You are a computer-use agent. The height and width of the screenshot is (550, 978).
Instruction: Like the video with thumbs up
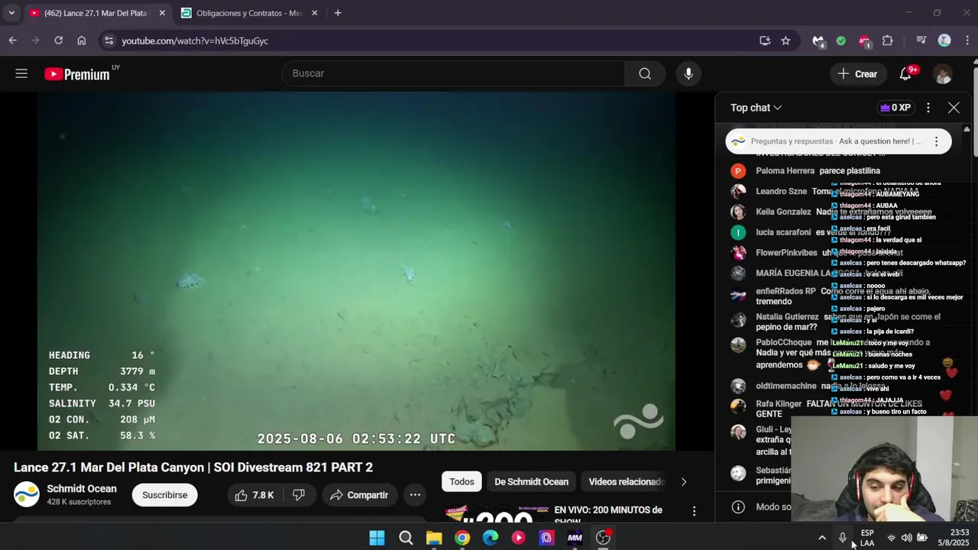tap(254, 495)
